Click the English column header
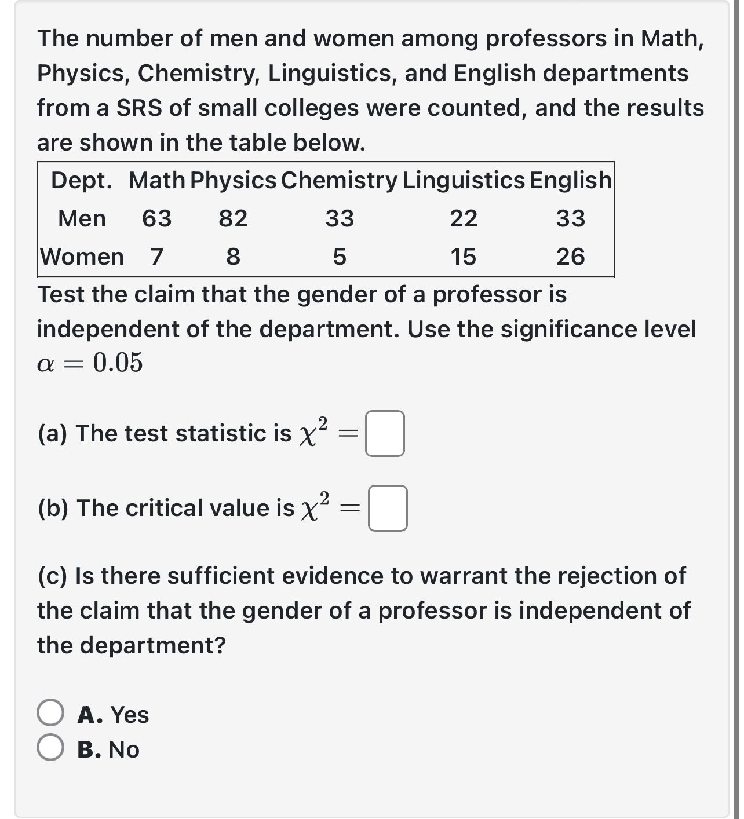This screenshot has height=819, width=744. pyautogui.click(x=569, y=180)
